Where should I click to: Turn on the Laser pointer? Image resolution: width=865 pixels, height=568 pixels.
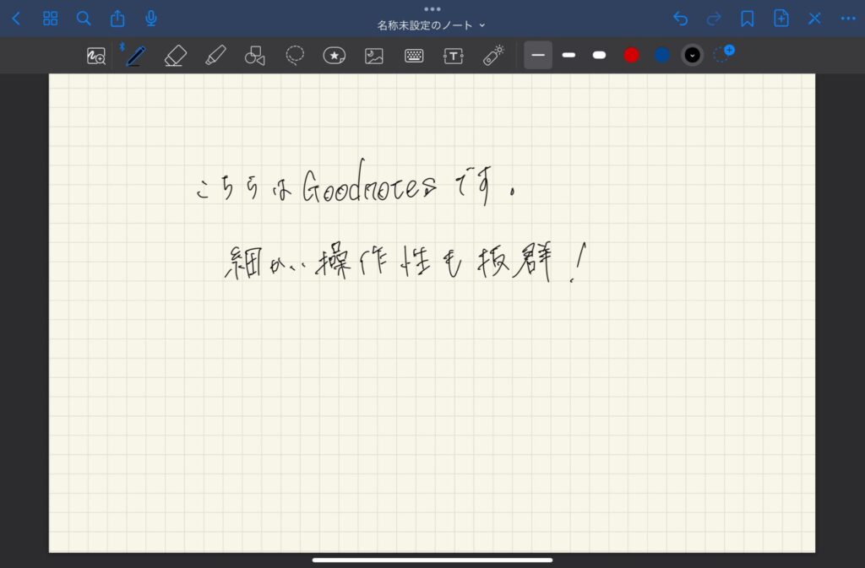493,56
